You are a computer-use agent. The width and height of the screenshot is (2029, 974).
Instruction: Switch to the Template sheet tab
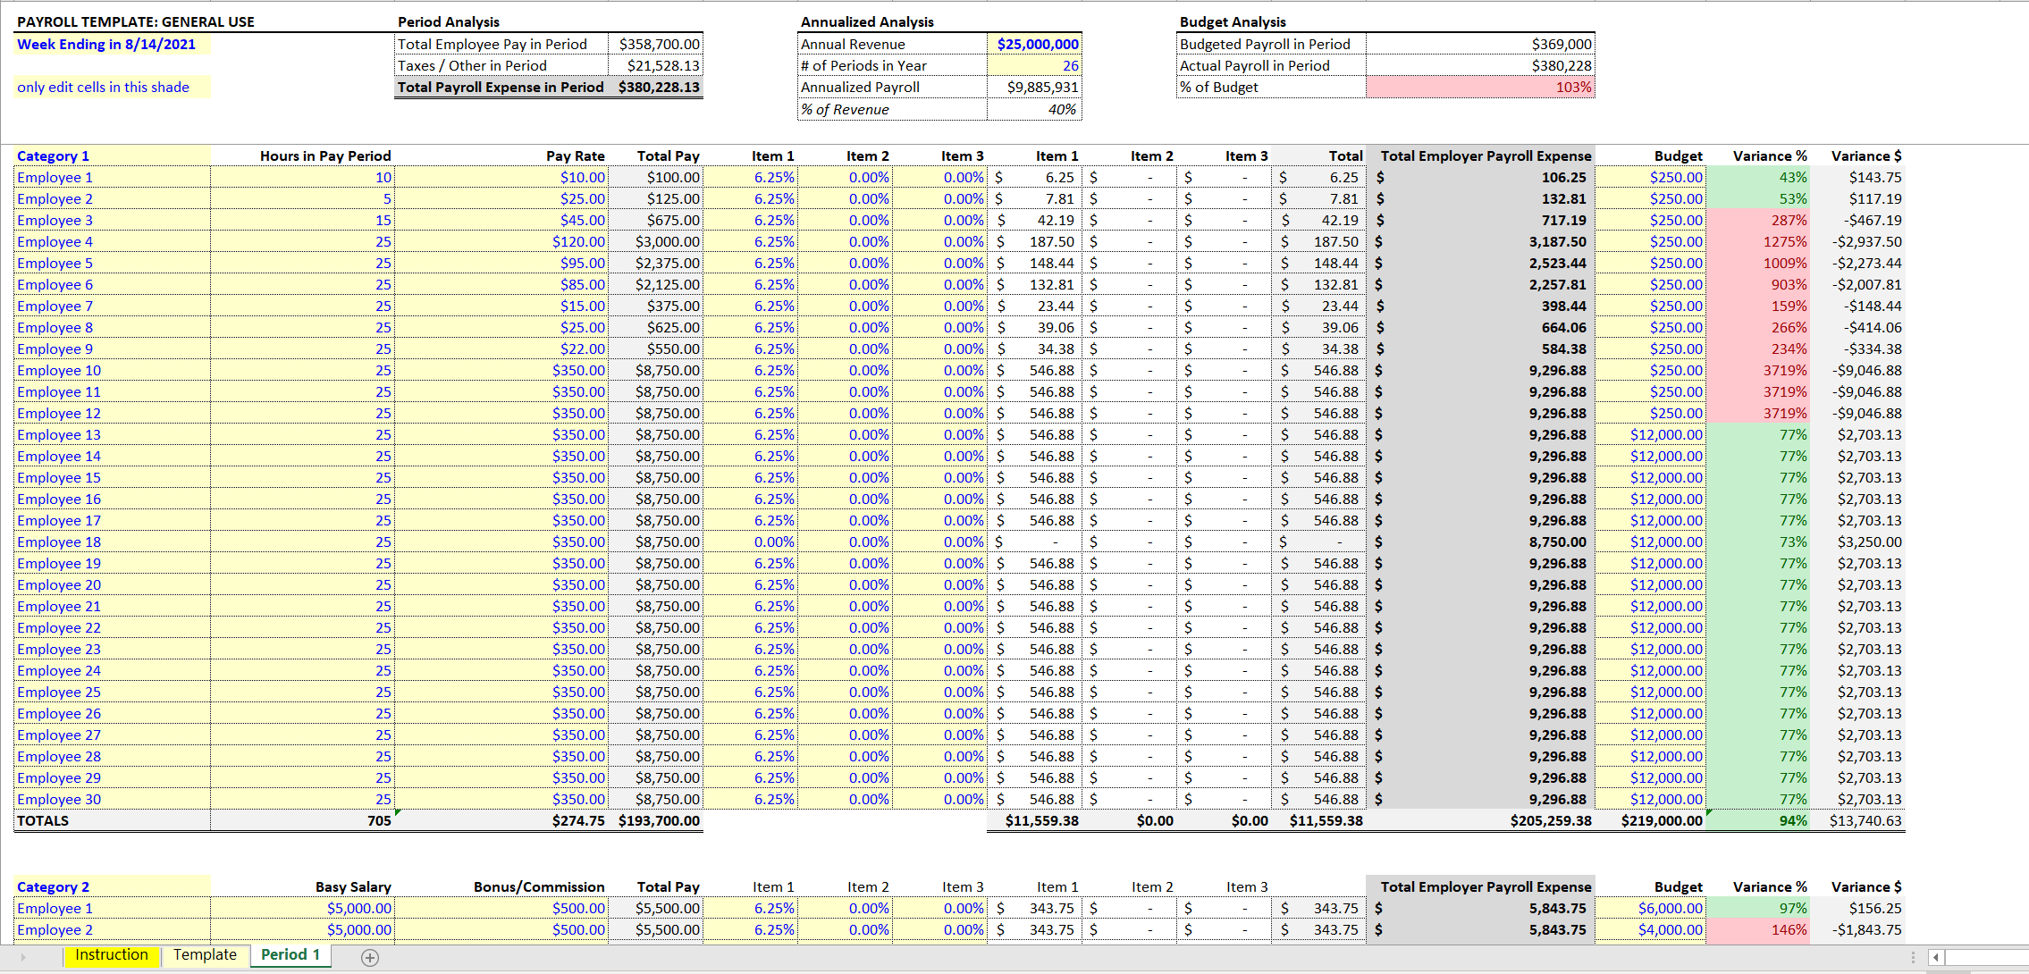[x=205, y=955]
